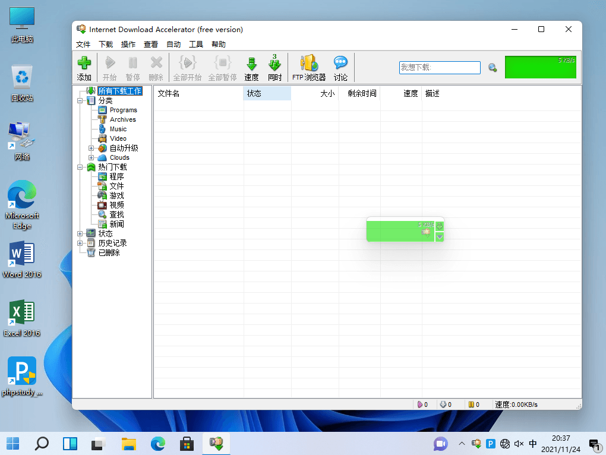Click the floating window dropdown arrow

440,237
